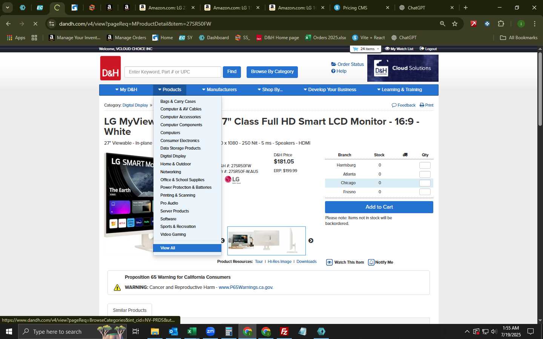The height and width of the screenshot is (339, 543).
Task: Click the keyword search input field
Action: (x=173, y=72)
